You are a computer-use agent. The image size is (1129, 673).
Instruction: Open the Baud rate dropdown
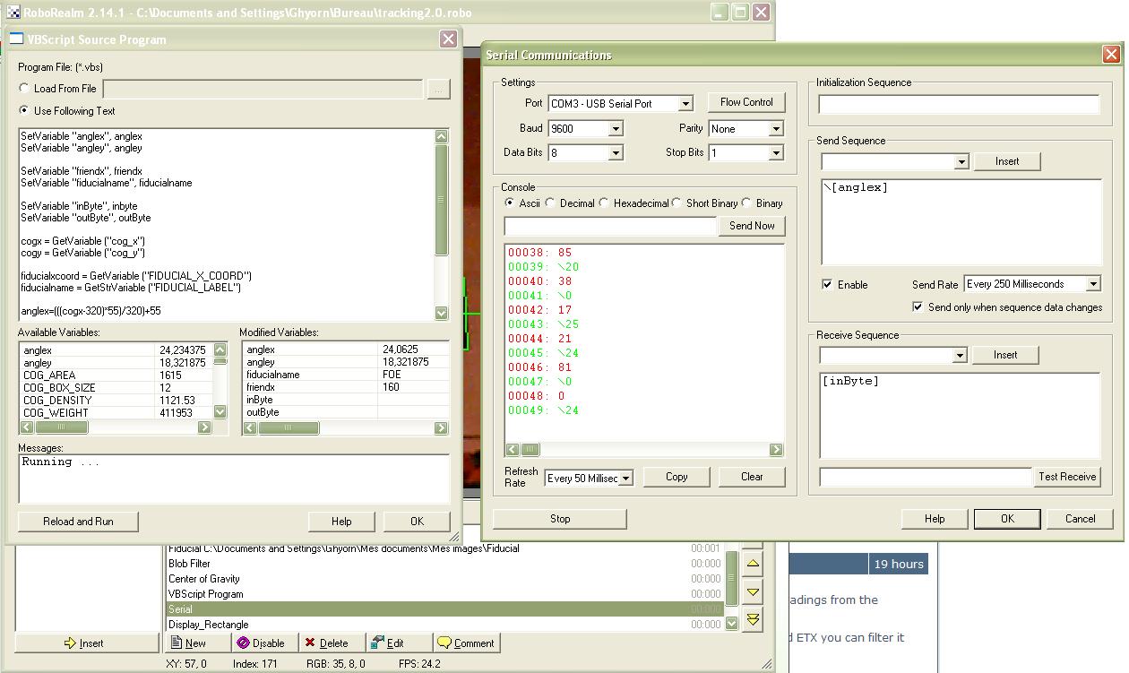(615, 129)
